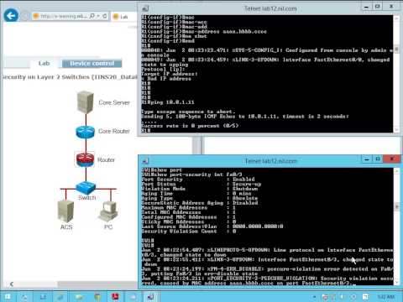403x302 pixels.
Task: Close the bottom Telnet window with red X
Action: [x=391, y=159]
